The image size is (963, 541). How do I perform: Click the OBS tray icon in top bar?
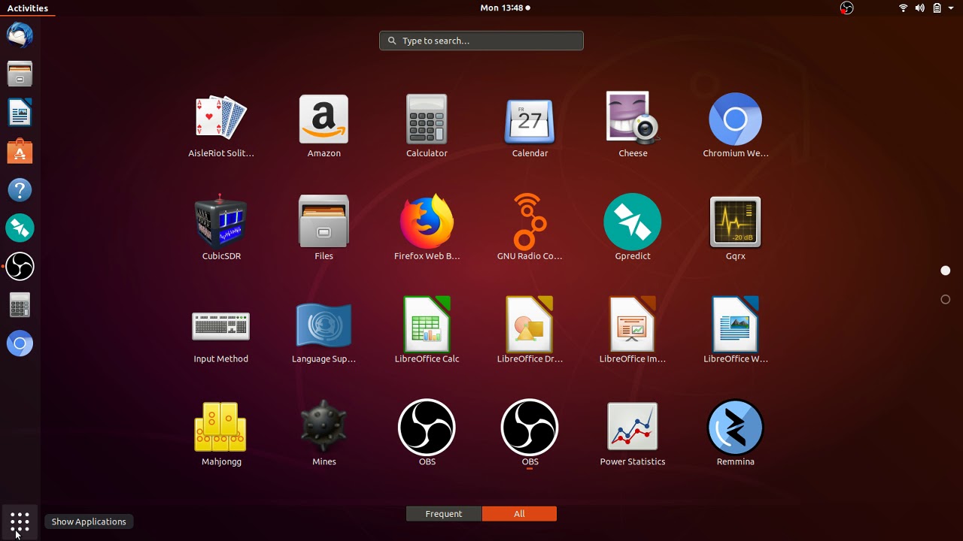coord(847,8)
